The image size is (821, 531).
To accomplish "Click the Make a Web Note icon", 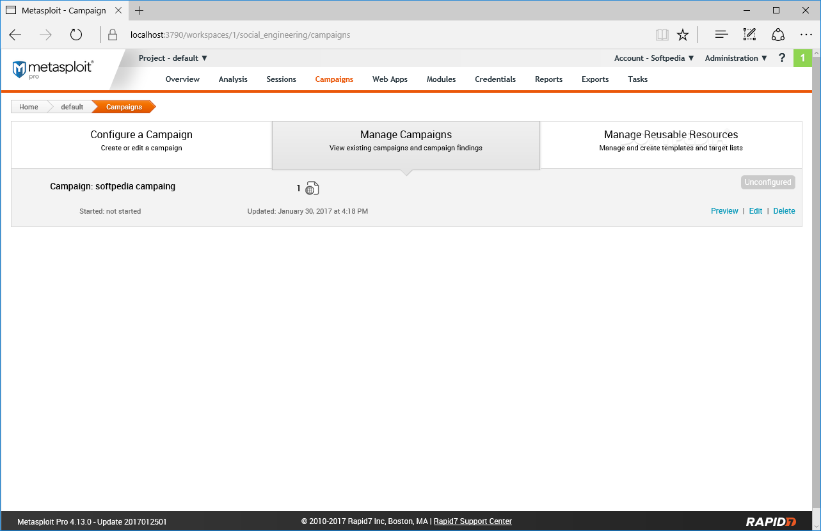I will pos(749,35).
